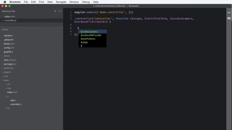Click the $ionicPlatform parameter on line 3
The width and height of the screenshot is (232, 130).
click(156, 18)
